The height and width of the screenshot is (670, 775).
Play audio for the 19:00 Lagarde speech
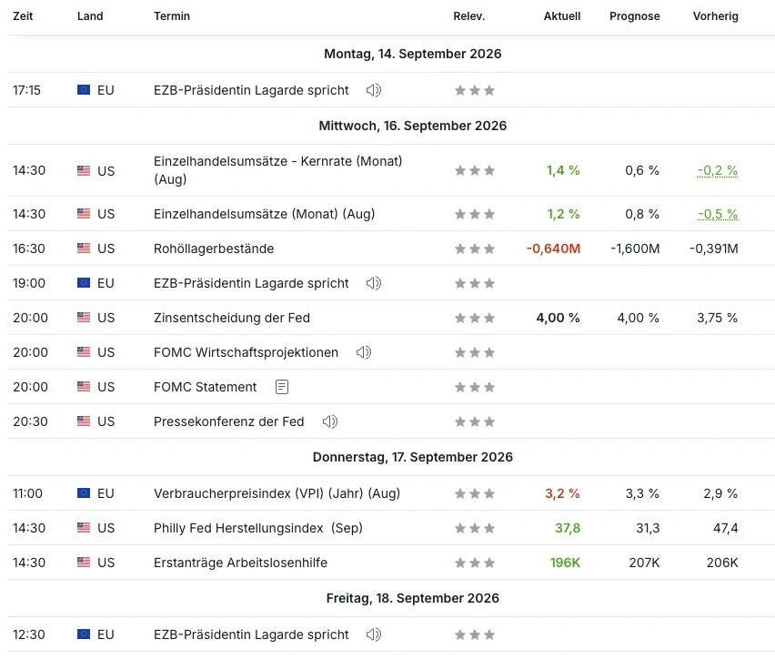(x=374, y=283)
